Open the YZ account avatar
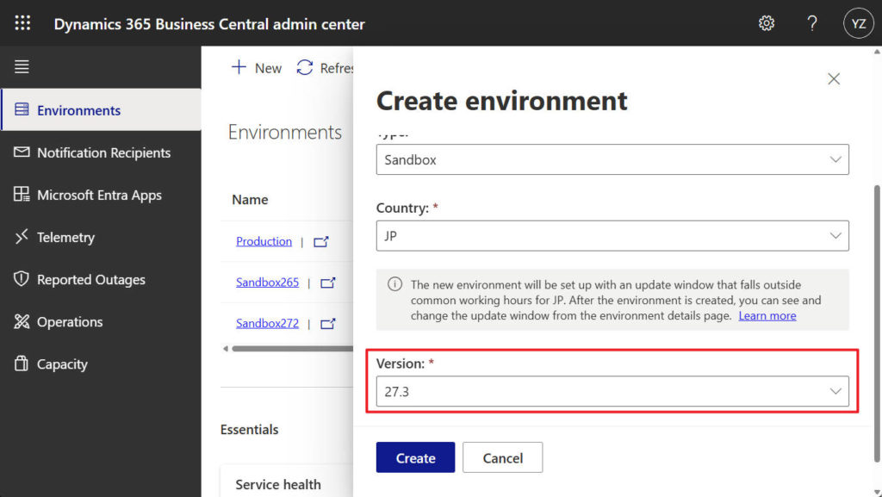The height and width of the screenshot is (497, 882). pos(858,23)
